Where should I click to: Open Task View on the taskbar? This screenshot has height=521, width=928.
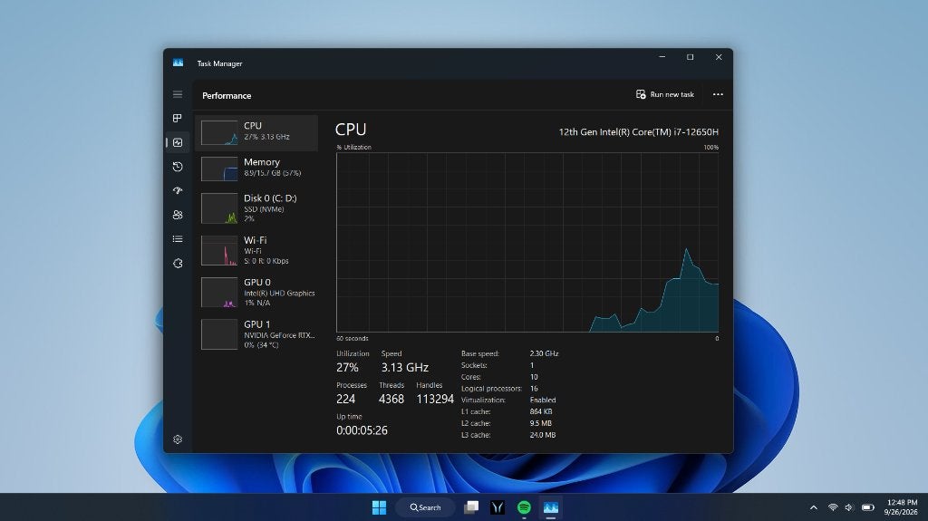[x=471, y=507]
